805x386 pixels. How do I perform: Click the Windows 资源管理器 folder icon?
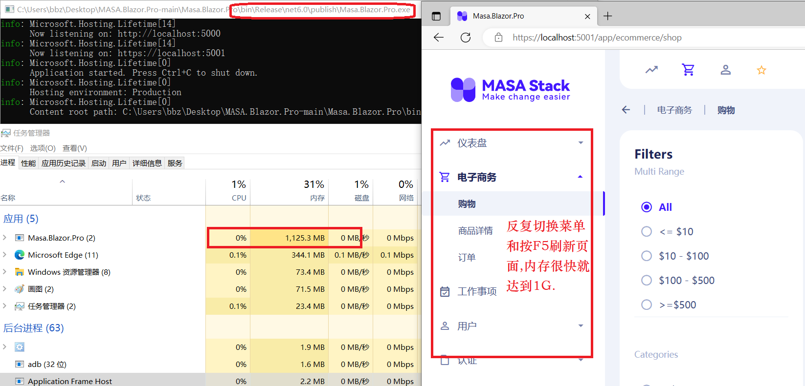tap(20, 272)
